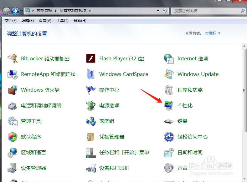Open the Internet 选项 link

(x=193, y=58)
